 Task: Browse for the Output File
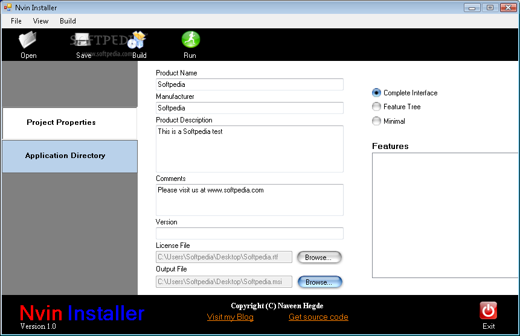coord(319,282)
